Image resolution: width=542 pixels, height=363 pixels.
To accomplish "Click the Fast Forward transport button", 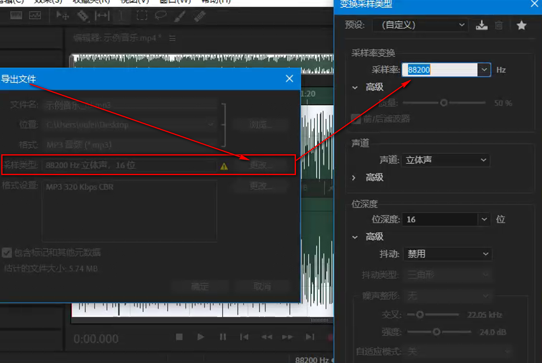I will [x=288, y=337].
